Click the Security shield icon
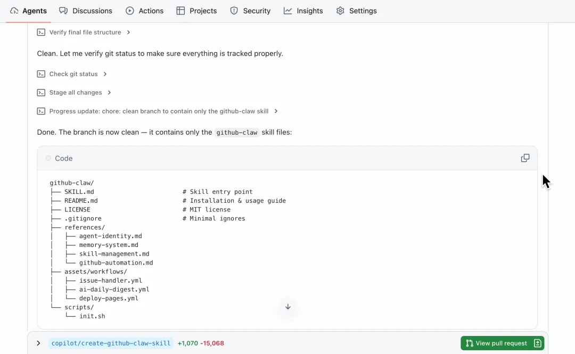 click(x=234, y=11)
